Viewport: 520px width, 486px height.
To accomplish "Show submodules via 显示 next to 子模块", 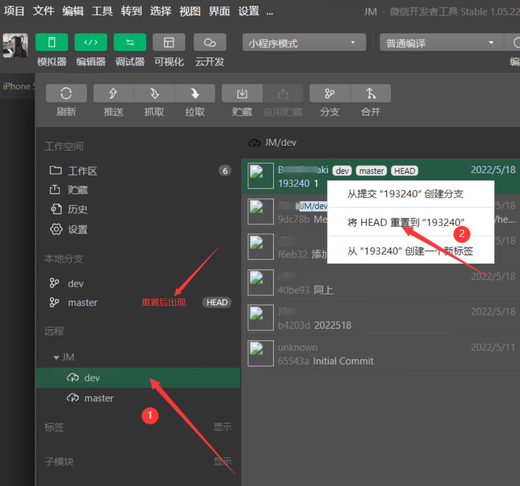I will (223, 461).
